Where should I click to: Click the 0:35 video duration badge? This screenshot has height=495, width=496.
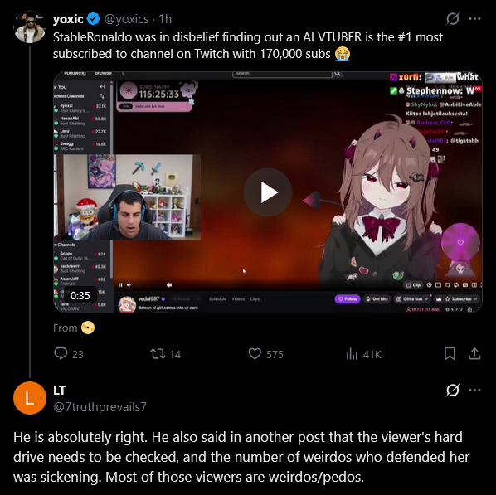coord(80,296)
